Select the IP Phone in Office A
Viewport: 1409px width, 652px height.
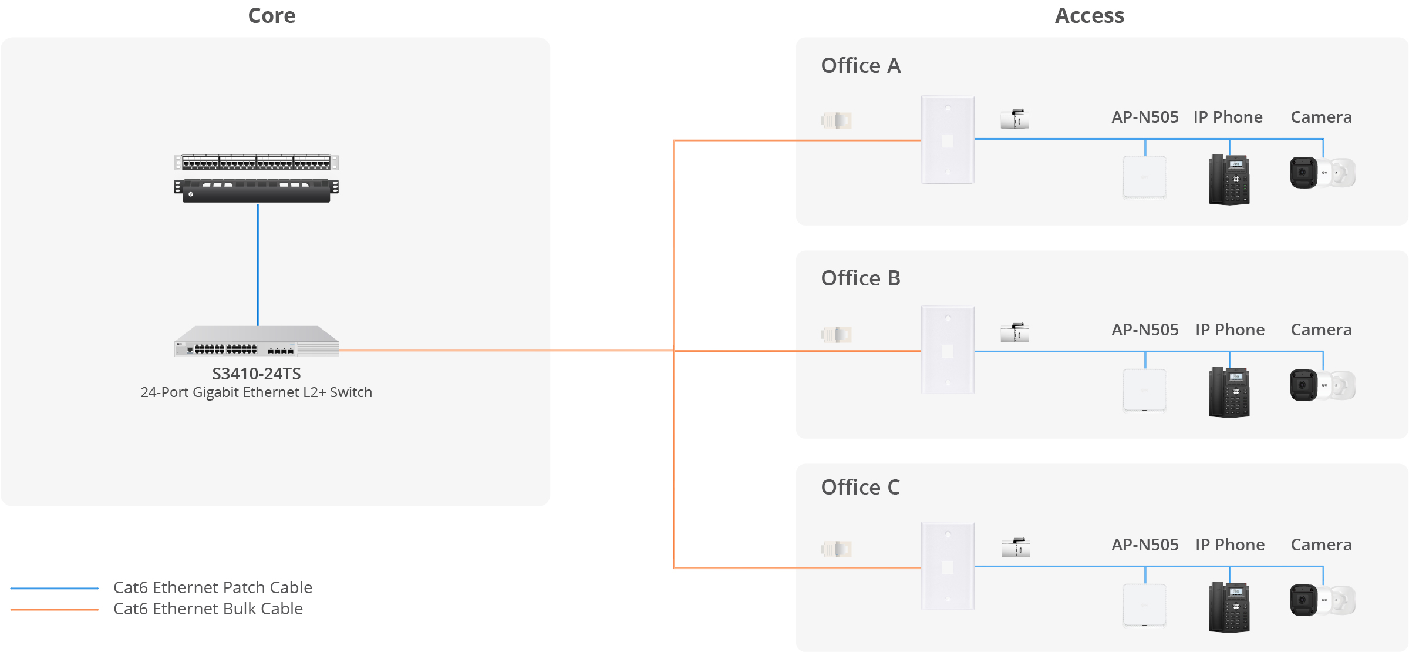[1229, 180]
